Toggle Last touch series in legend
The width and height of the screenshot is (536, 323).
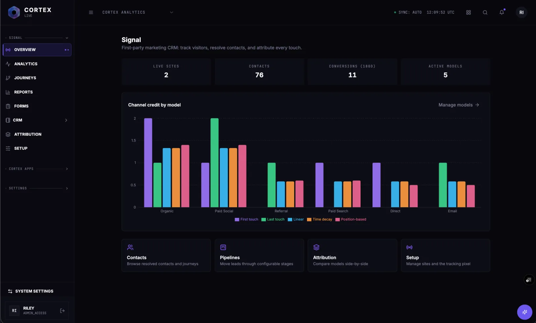(x=273, y=219)
